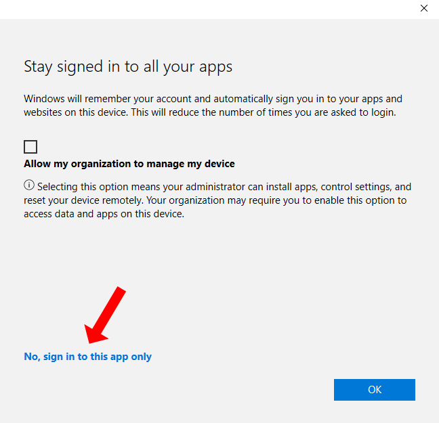Click the 'Windows will remember your account' line
Image resolution: width=439 pixels, height=423 pixels.
pos(213,99)
